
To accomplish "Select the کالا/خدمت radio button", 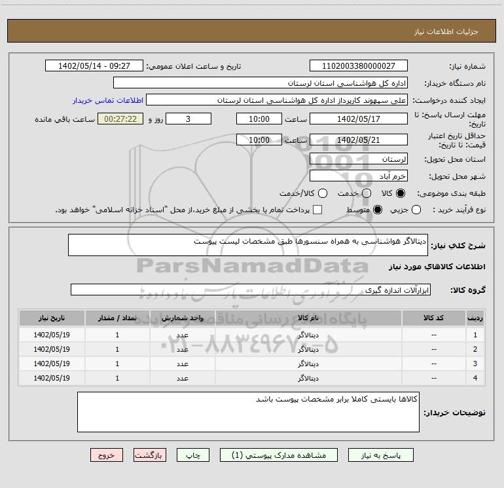I will tap(323, 193).
